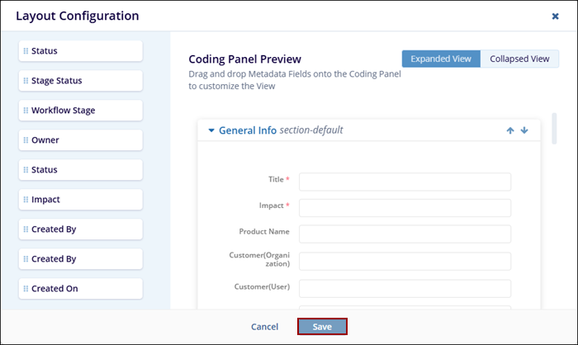Click the Save button
Image resolution: width=578 pixels, height=345 pixels.
tap(322, 327)
